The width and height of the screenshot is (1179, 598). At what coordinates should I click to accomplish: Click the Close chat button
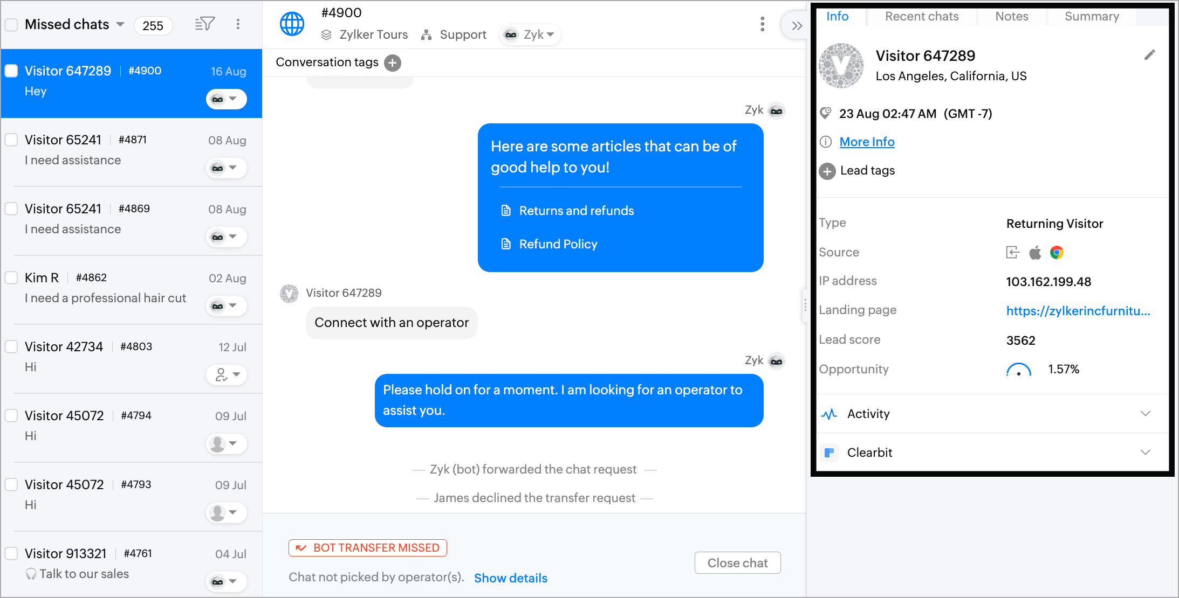point(737,563)
